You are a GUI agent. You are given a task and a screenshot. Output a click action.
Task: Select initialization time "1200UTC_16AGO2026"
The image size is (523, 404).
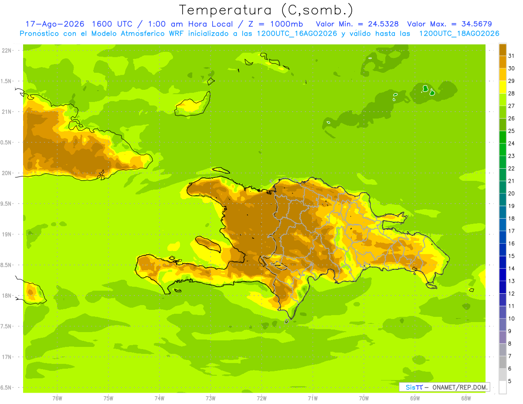click(297, 34)
